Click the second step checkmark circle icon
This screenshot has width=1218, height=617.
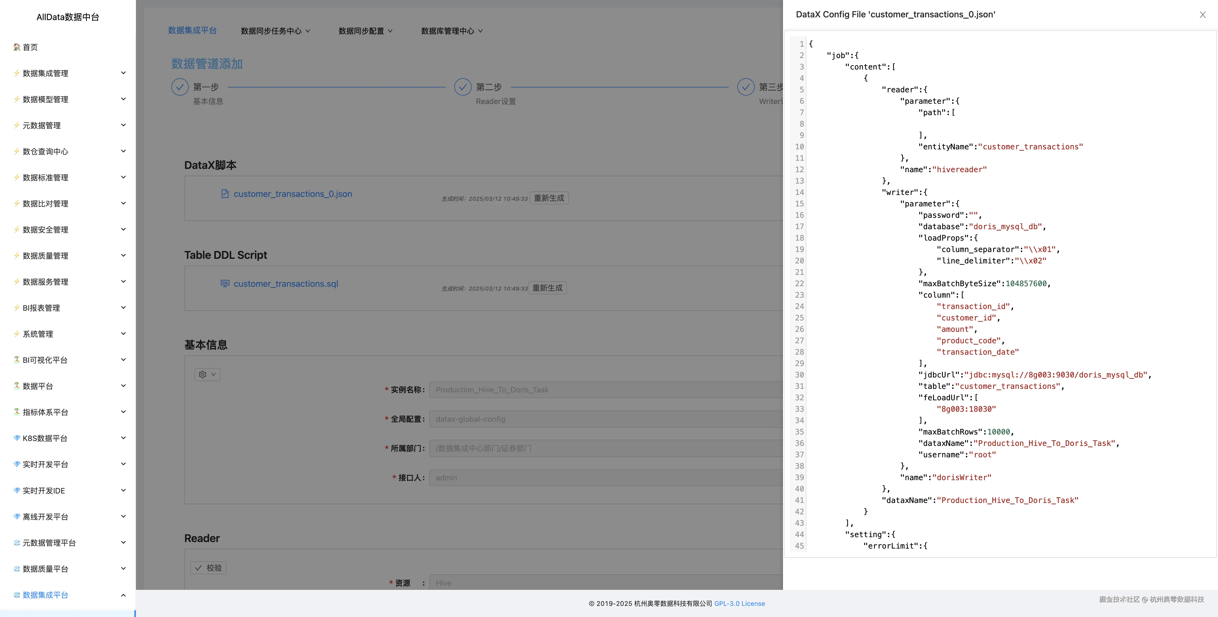point(462,87)
